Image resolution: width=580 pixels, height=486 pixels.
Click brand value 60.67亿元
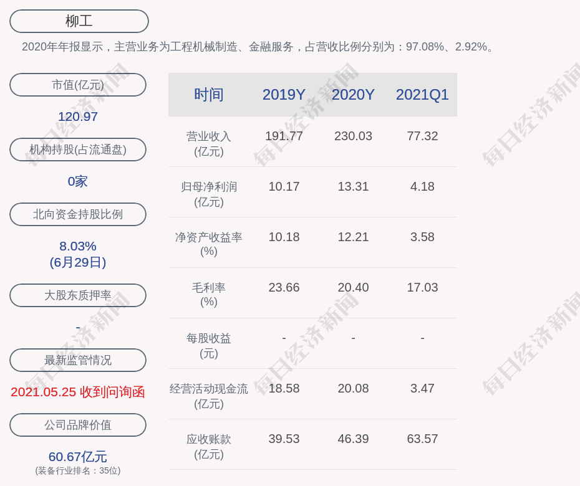pyautogui.click(x=78, y=457)
